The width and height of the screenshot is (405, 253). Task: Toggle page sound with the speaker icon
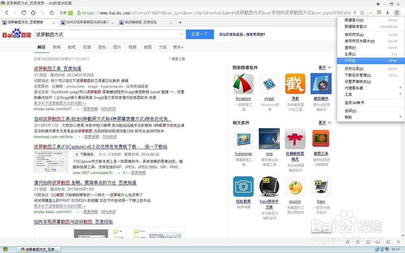click(x=378, y=242)
